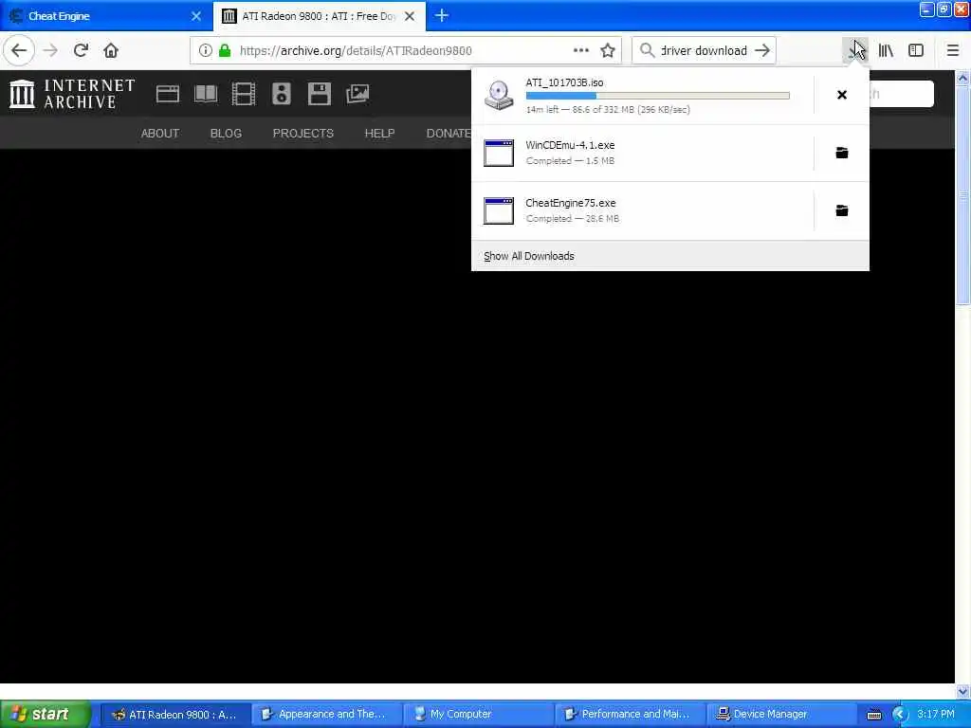This screenshot has width=971, height=728.
Task: Close the ATI Radeon 9800 tab
Action: pos(410,16)
